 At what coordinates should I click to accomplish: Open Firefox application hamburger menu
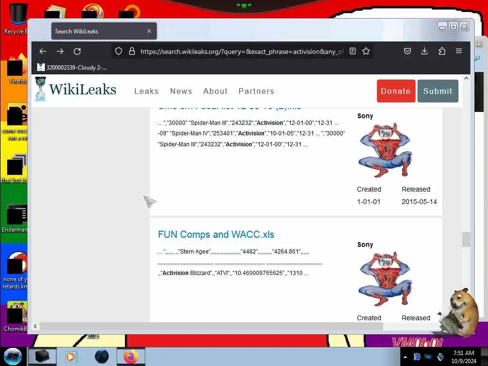point(459,51)
